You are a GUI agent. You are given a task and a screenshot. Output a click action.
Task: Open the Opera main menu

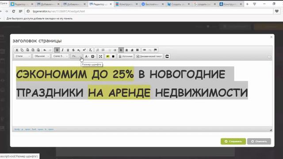coord(4,3)
